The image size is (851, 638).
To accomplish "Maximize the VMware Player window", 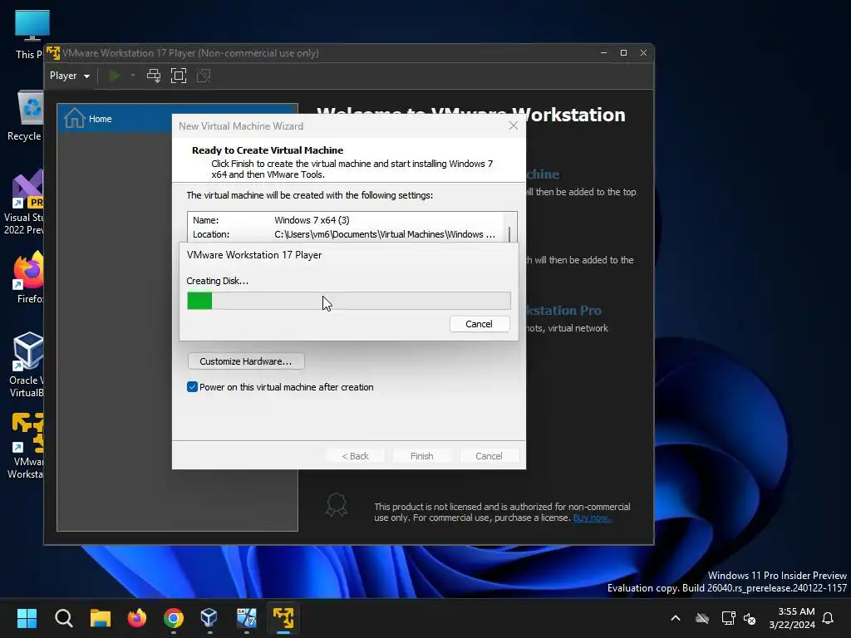I will [x=623, y=52].
